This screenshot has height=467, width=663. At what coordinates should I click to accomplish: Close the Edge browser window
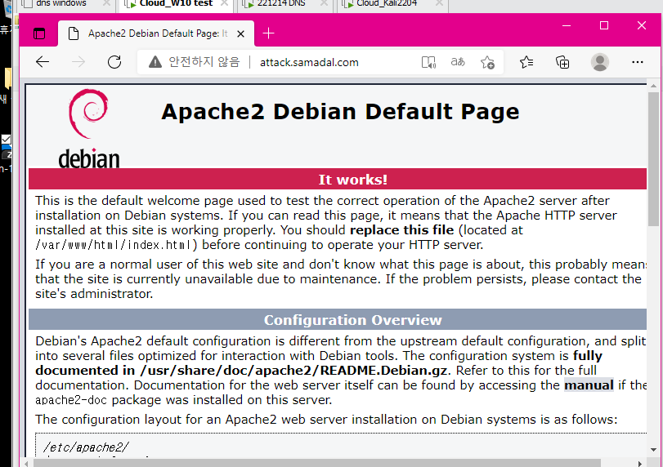(642, 26)
